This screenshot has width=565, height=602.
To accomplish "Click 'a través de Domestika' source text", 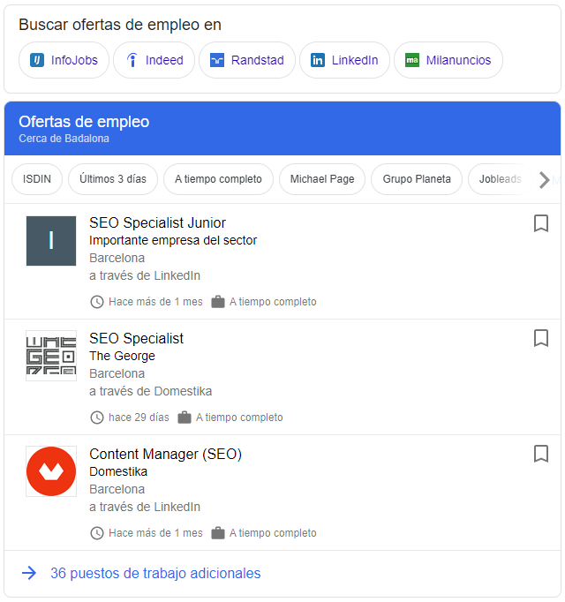I will coord(151,391).
